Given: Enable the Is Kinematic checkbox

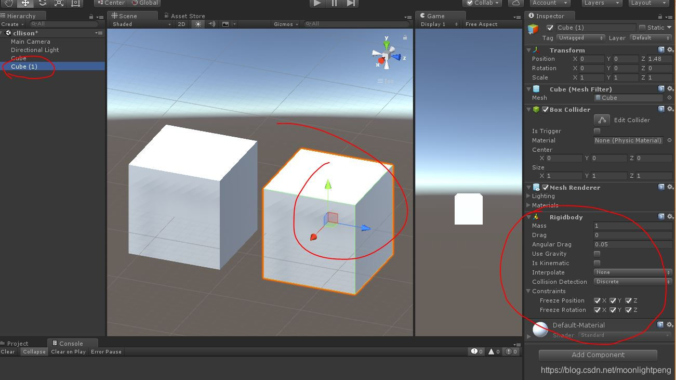Looking at the screenshot, I should (x=597, y=263).
